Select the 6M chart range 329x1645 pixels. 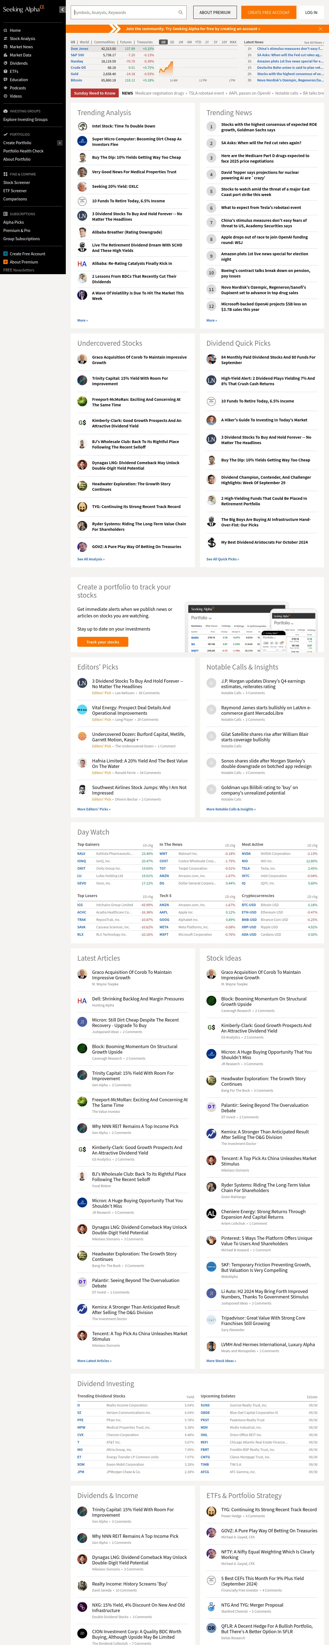[190, 42]
